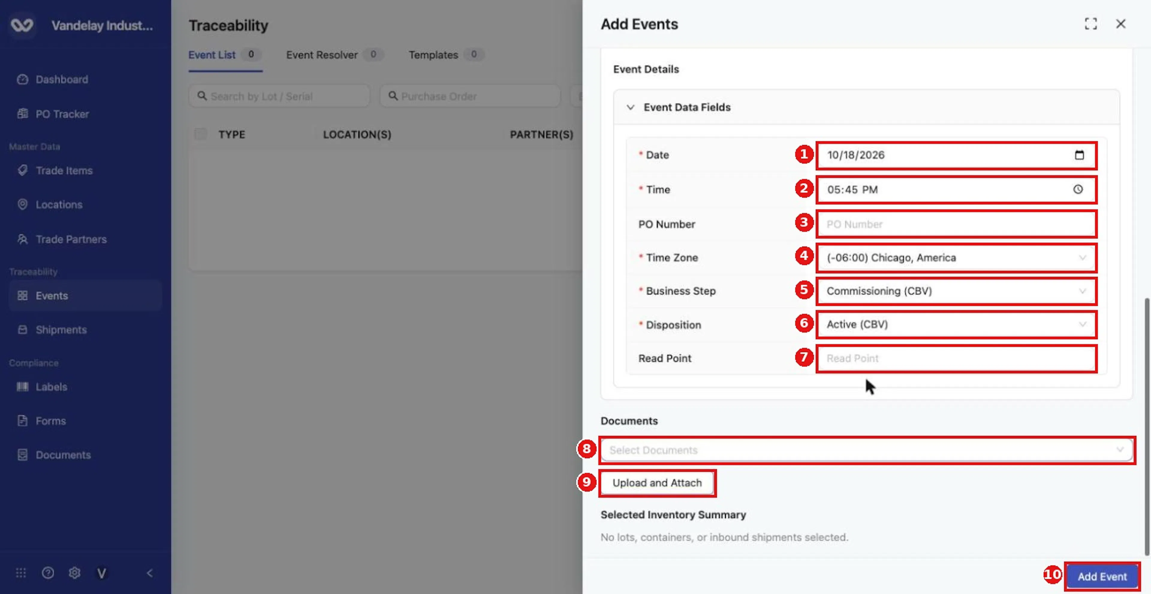
Task: Click the Add Event button
Action: coord(1102,577)
